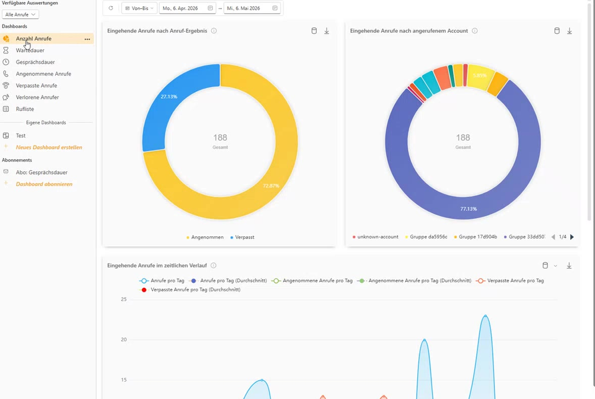
Task: Toggle Angenommene Anrufe pro Tag (Durchschnitt) series
Action: (414, 281)
